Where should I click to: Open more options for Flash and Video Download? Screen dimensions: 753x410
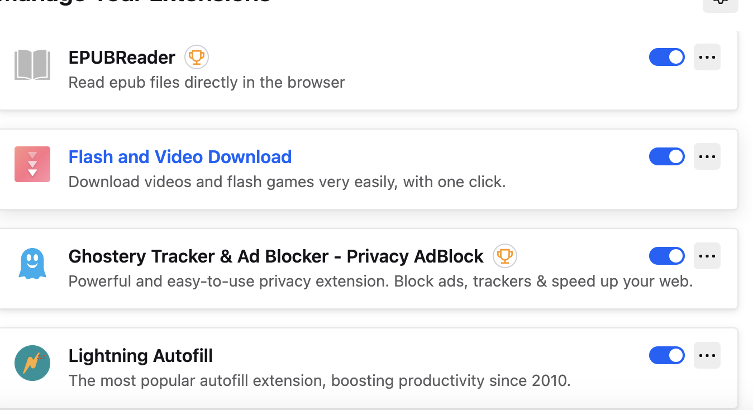(707, 157)
